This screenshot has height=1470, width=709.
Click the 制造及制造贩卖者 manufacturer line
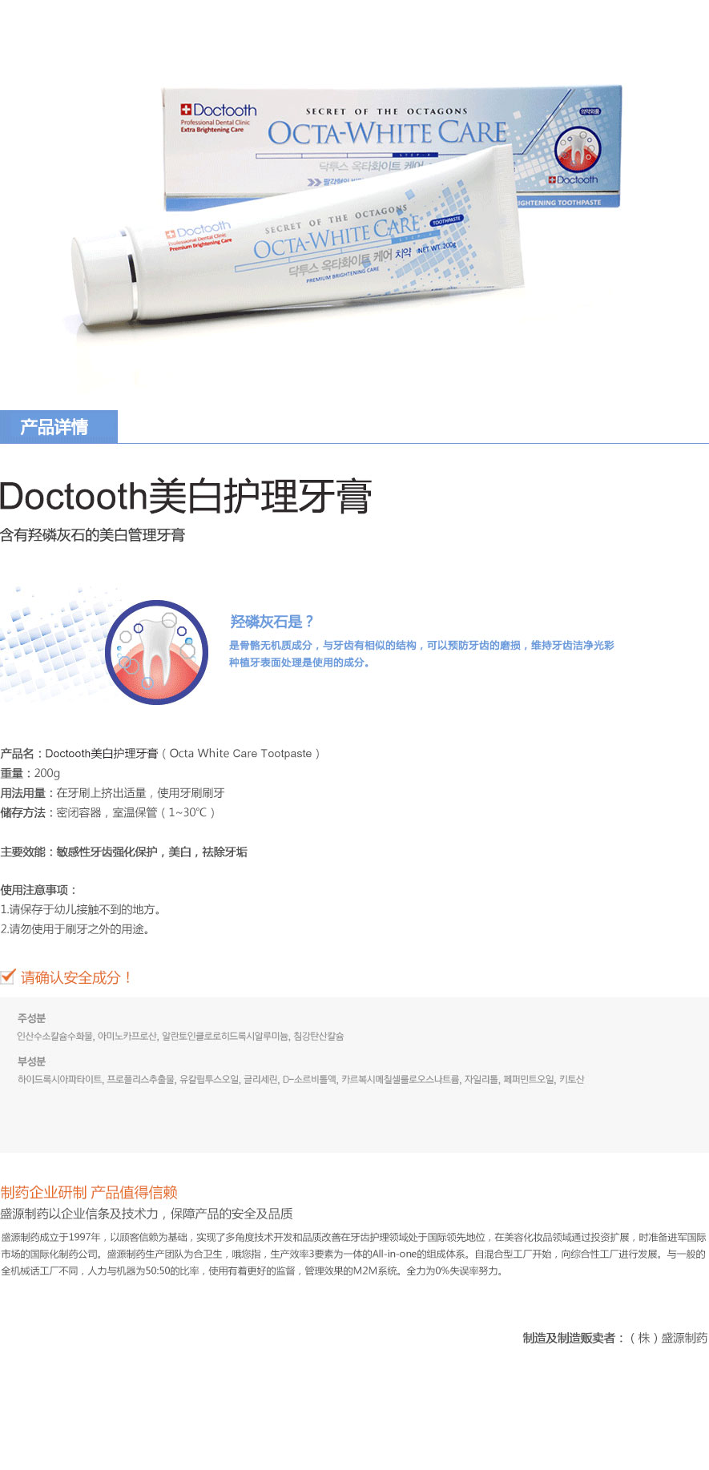click(x=615, y=1338)
